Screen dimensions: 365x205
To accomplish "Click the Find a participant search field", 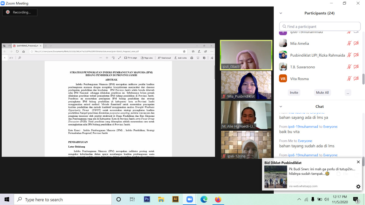I will 320,26.
